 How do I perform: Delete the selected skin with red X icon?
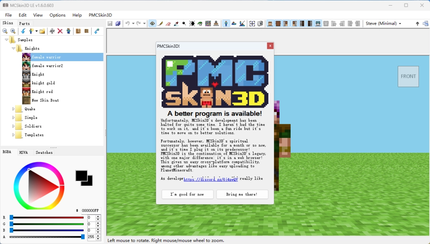(x=60, y=31)
